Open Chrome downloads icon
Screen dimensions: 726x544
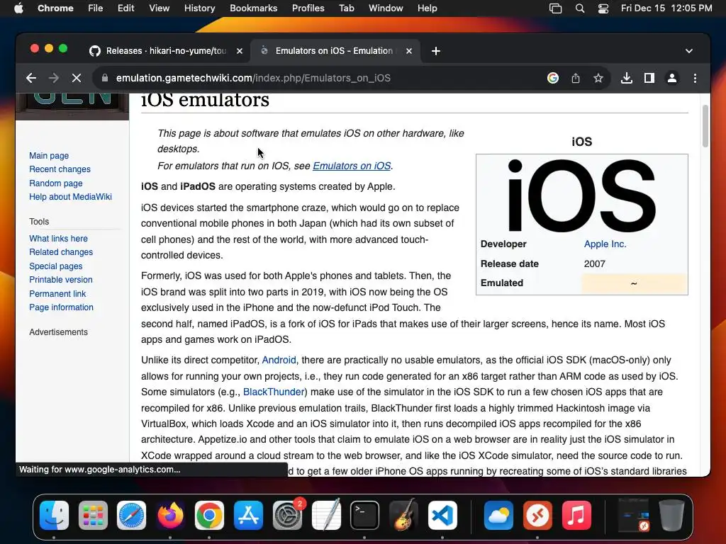click(x=627, y=78)
